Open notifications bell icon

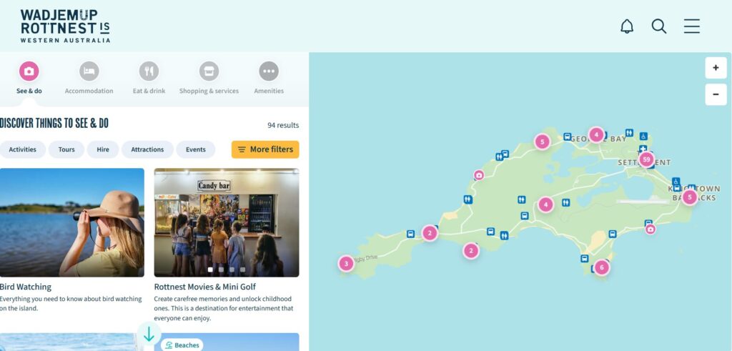(627, 26)
